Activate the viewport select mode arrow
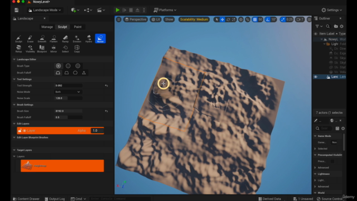 pos(216,20)
